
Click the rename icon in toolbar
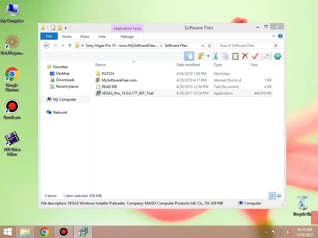click(265, 56)
